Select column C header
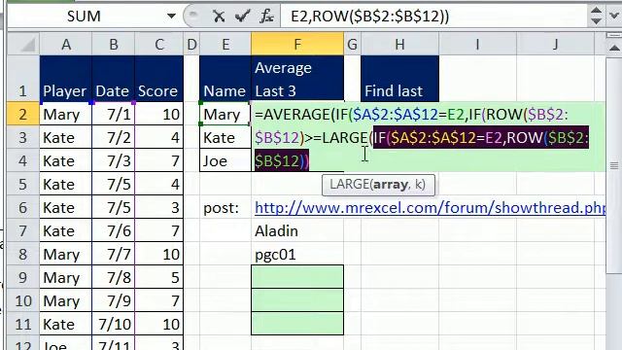Screen dimensions: 622x350 159,45
